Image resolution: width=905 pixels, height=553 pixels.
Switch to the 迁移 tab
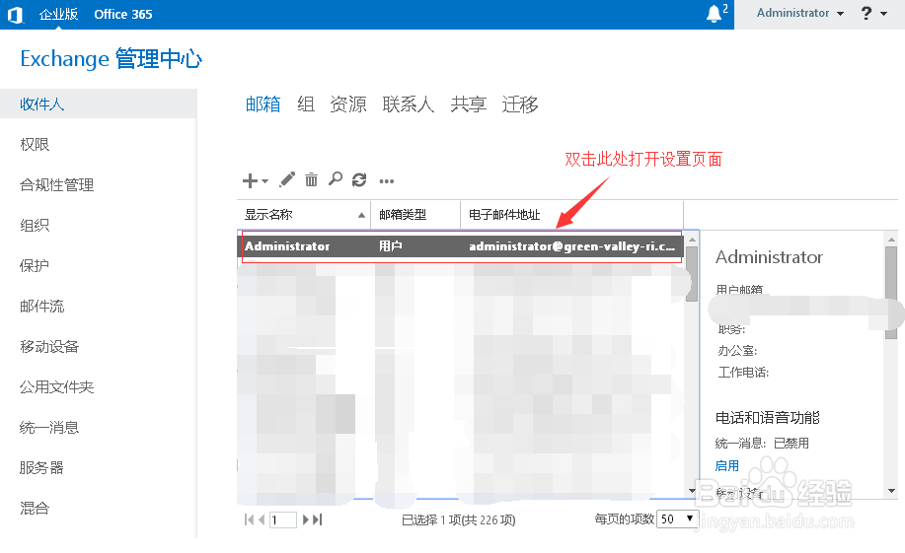(520, 104)
